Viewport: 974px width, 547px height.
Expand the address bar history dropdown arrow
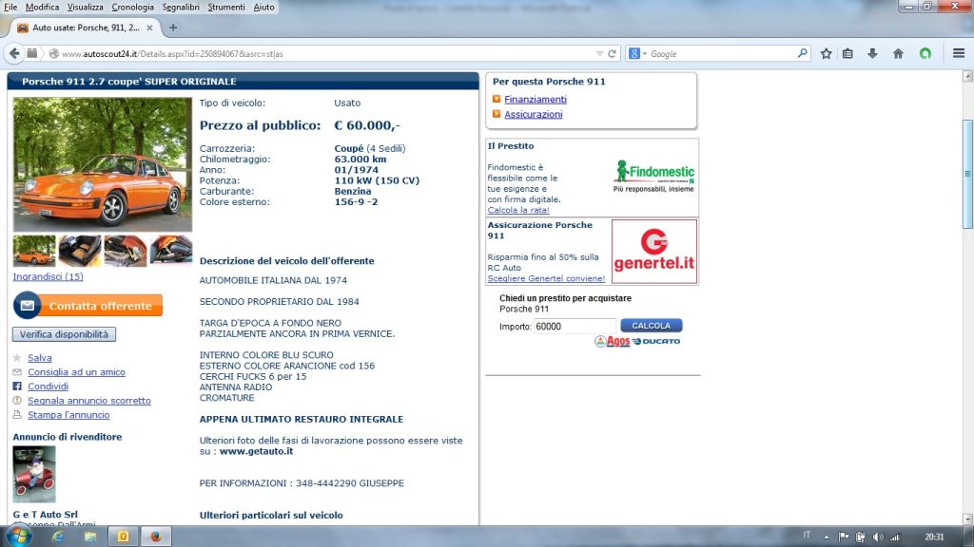click(x=599, y=54)
